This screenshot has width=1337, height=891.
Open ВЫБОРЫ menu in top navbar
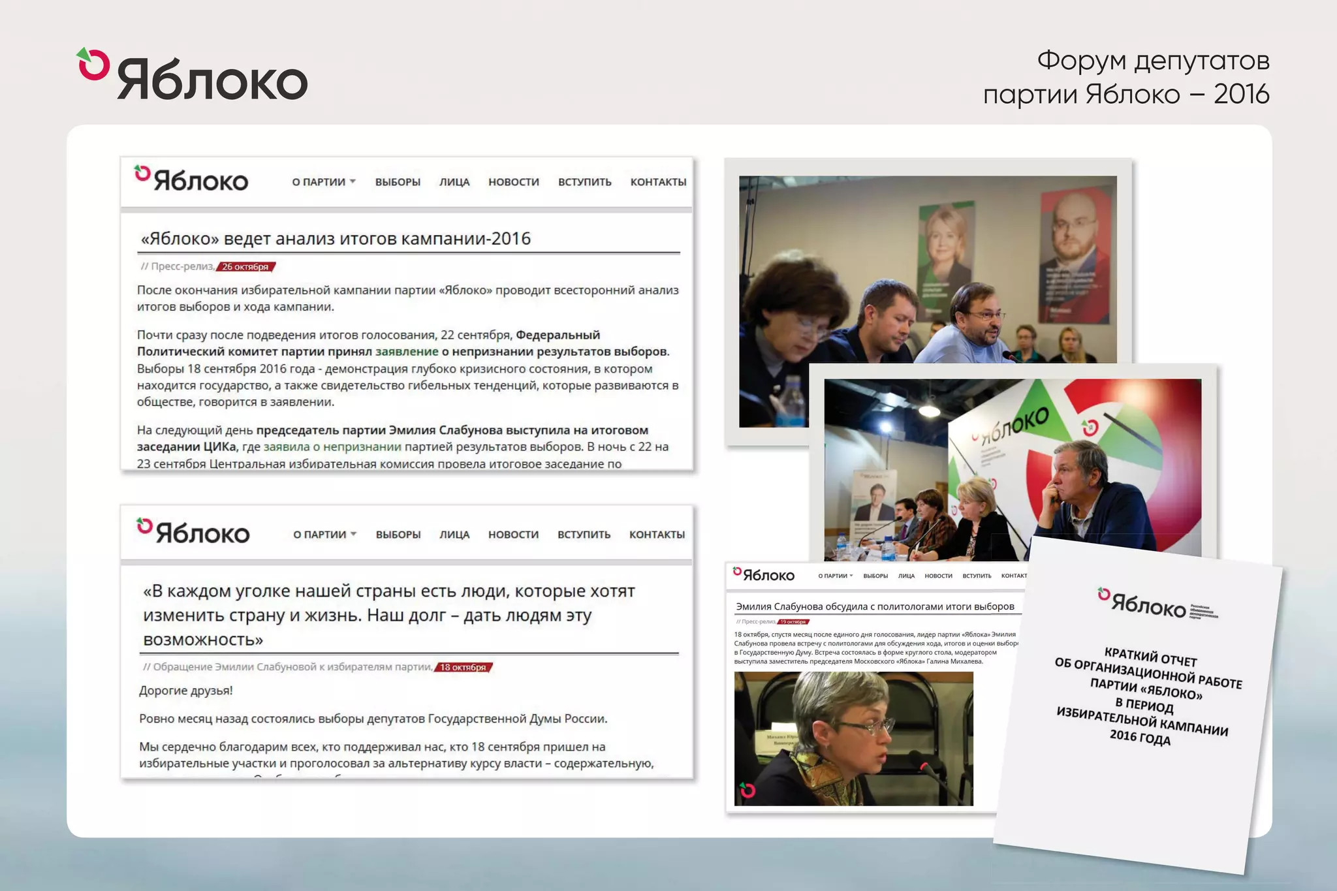(x=398, y=182)
